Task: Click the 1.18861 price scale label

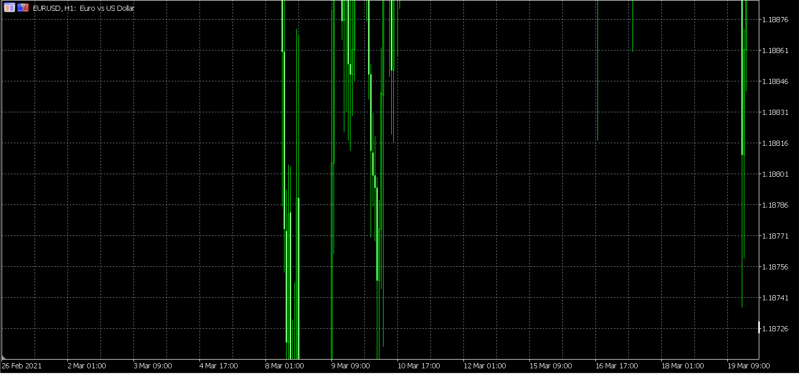Action: (x=775, y=50)
